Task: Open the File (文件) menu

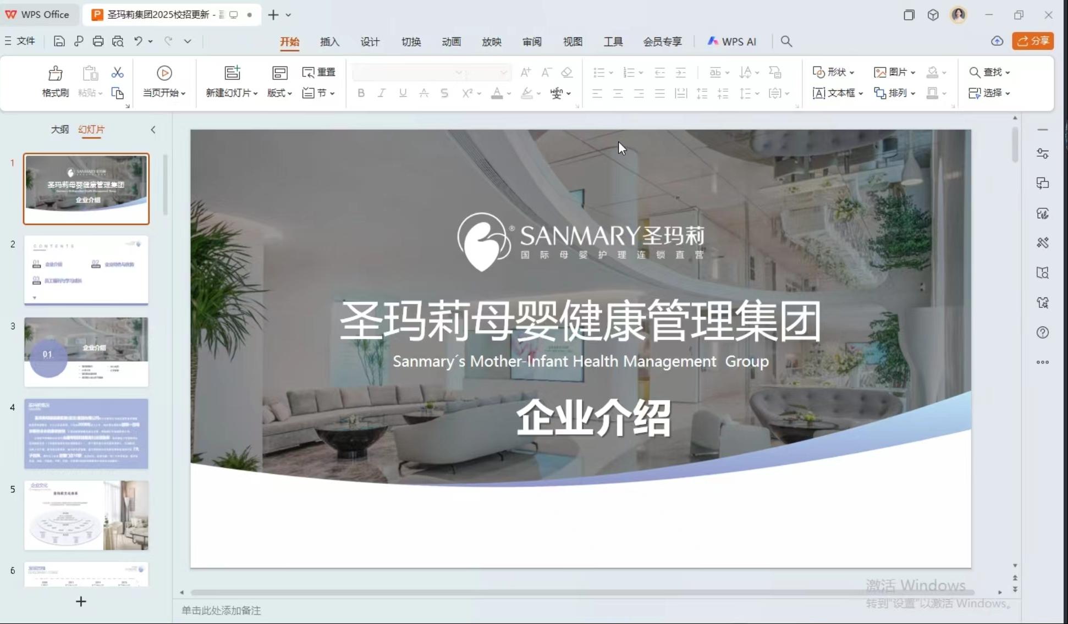Action: 20,41
